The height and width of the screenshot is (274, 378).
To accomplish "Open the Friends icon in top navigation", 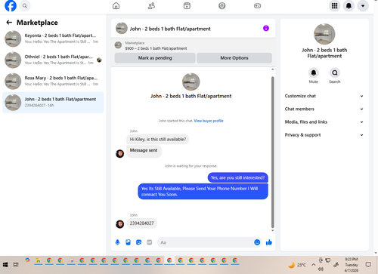I will point(151,5).
